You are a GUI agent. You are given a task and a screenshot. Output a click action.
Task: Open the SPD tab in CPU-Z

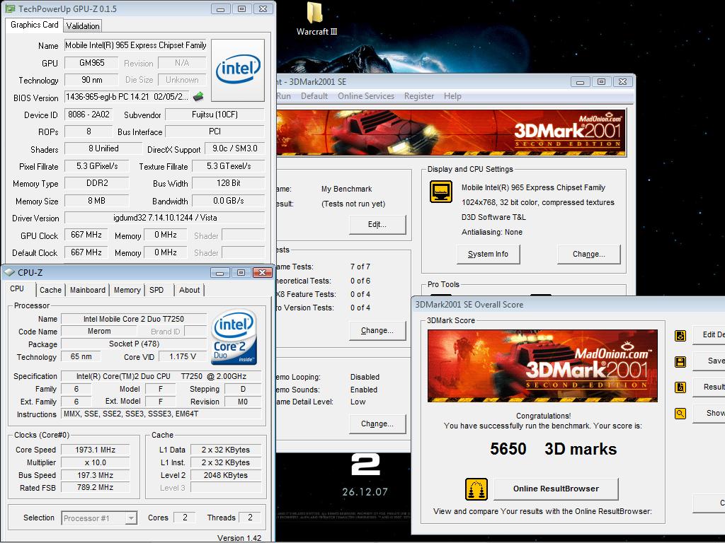click(x=156, y=290)
